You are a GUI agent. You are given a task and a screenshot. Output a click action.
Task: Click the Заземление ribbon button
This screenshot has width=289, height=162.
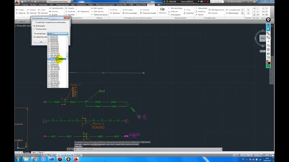pyautogui.click(x=201, y=8)
